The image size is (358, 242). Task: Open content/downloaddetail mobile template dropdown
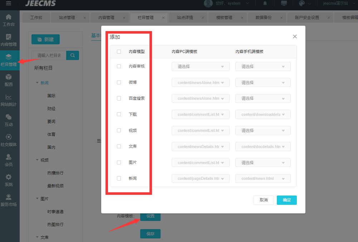263,114
